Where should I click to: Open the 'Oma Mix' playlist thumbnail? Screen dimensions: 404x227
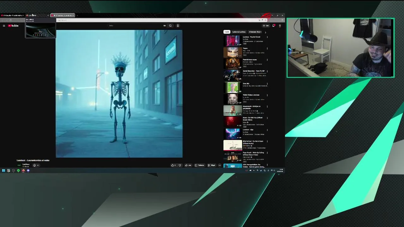(x=233, y=87)
